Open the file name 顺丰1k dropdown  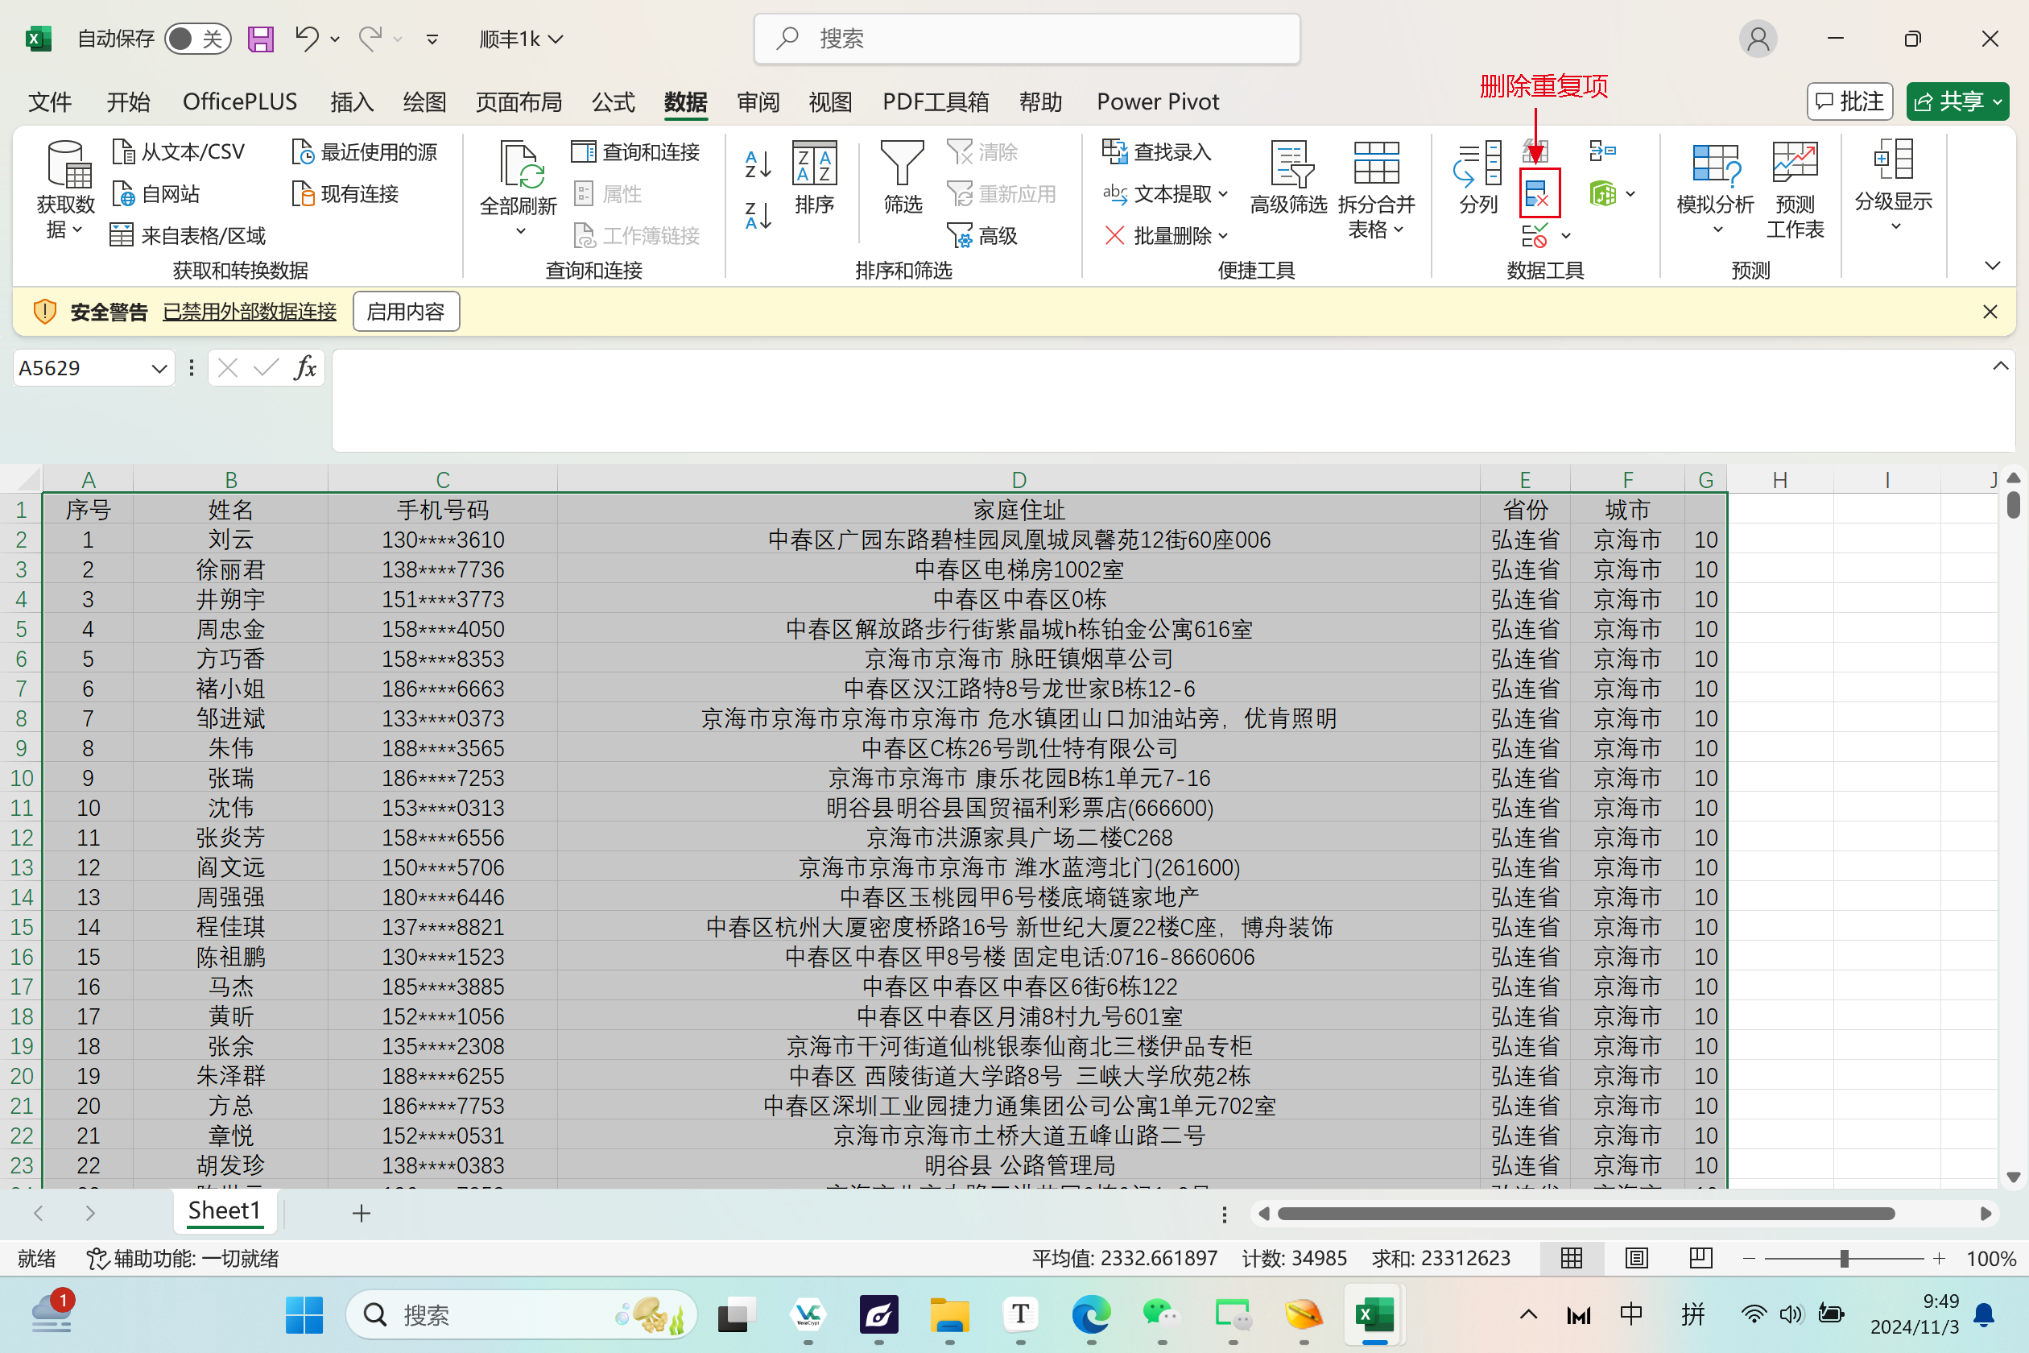521,39
